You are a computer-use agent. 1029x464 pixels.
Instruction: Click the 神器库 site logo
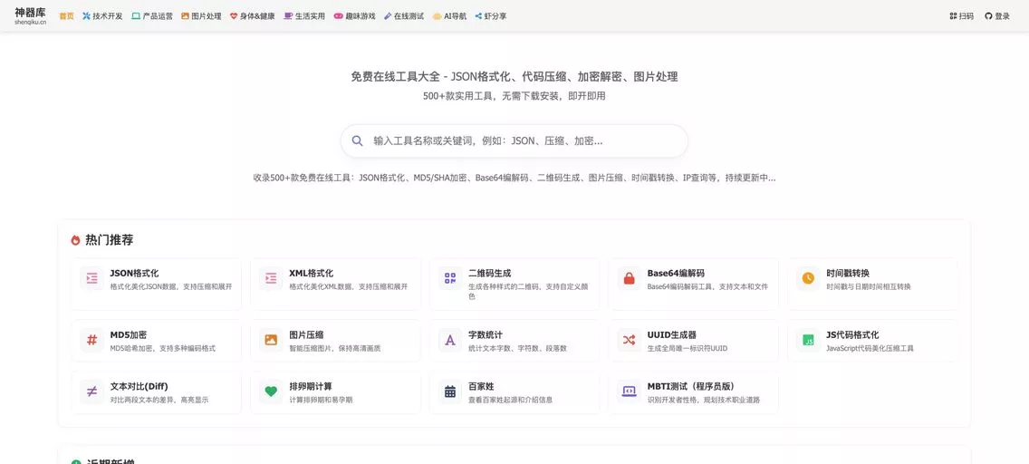coord(30,16)
